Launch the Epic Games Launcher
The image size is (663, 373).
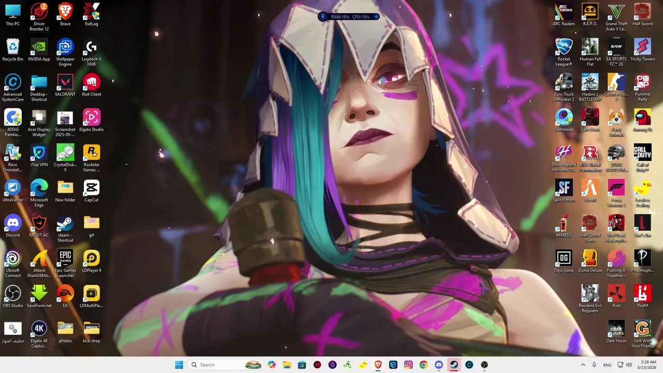(x=65, y=264)
